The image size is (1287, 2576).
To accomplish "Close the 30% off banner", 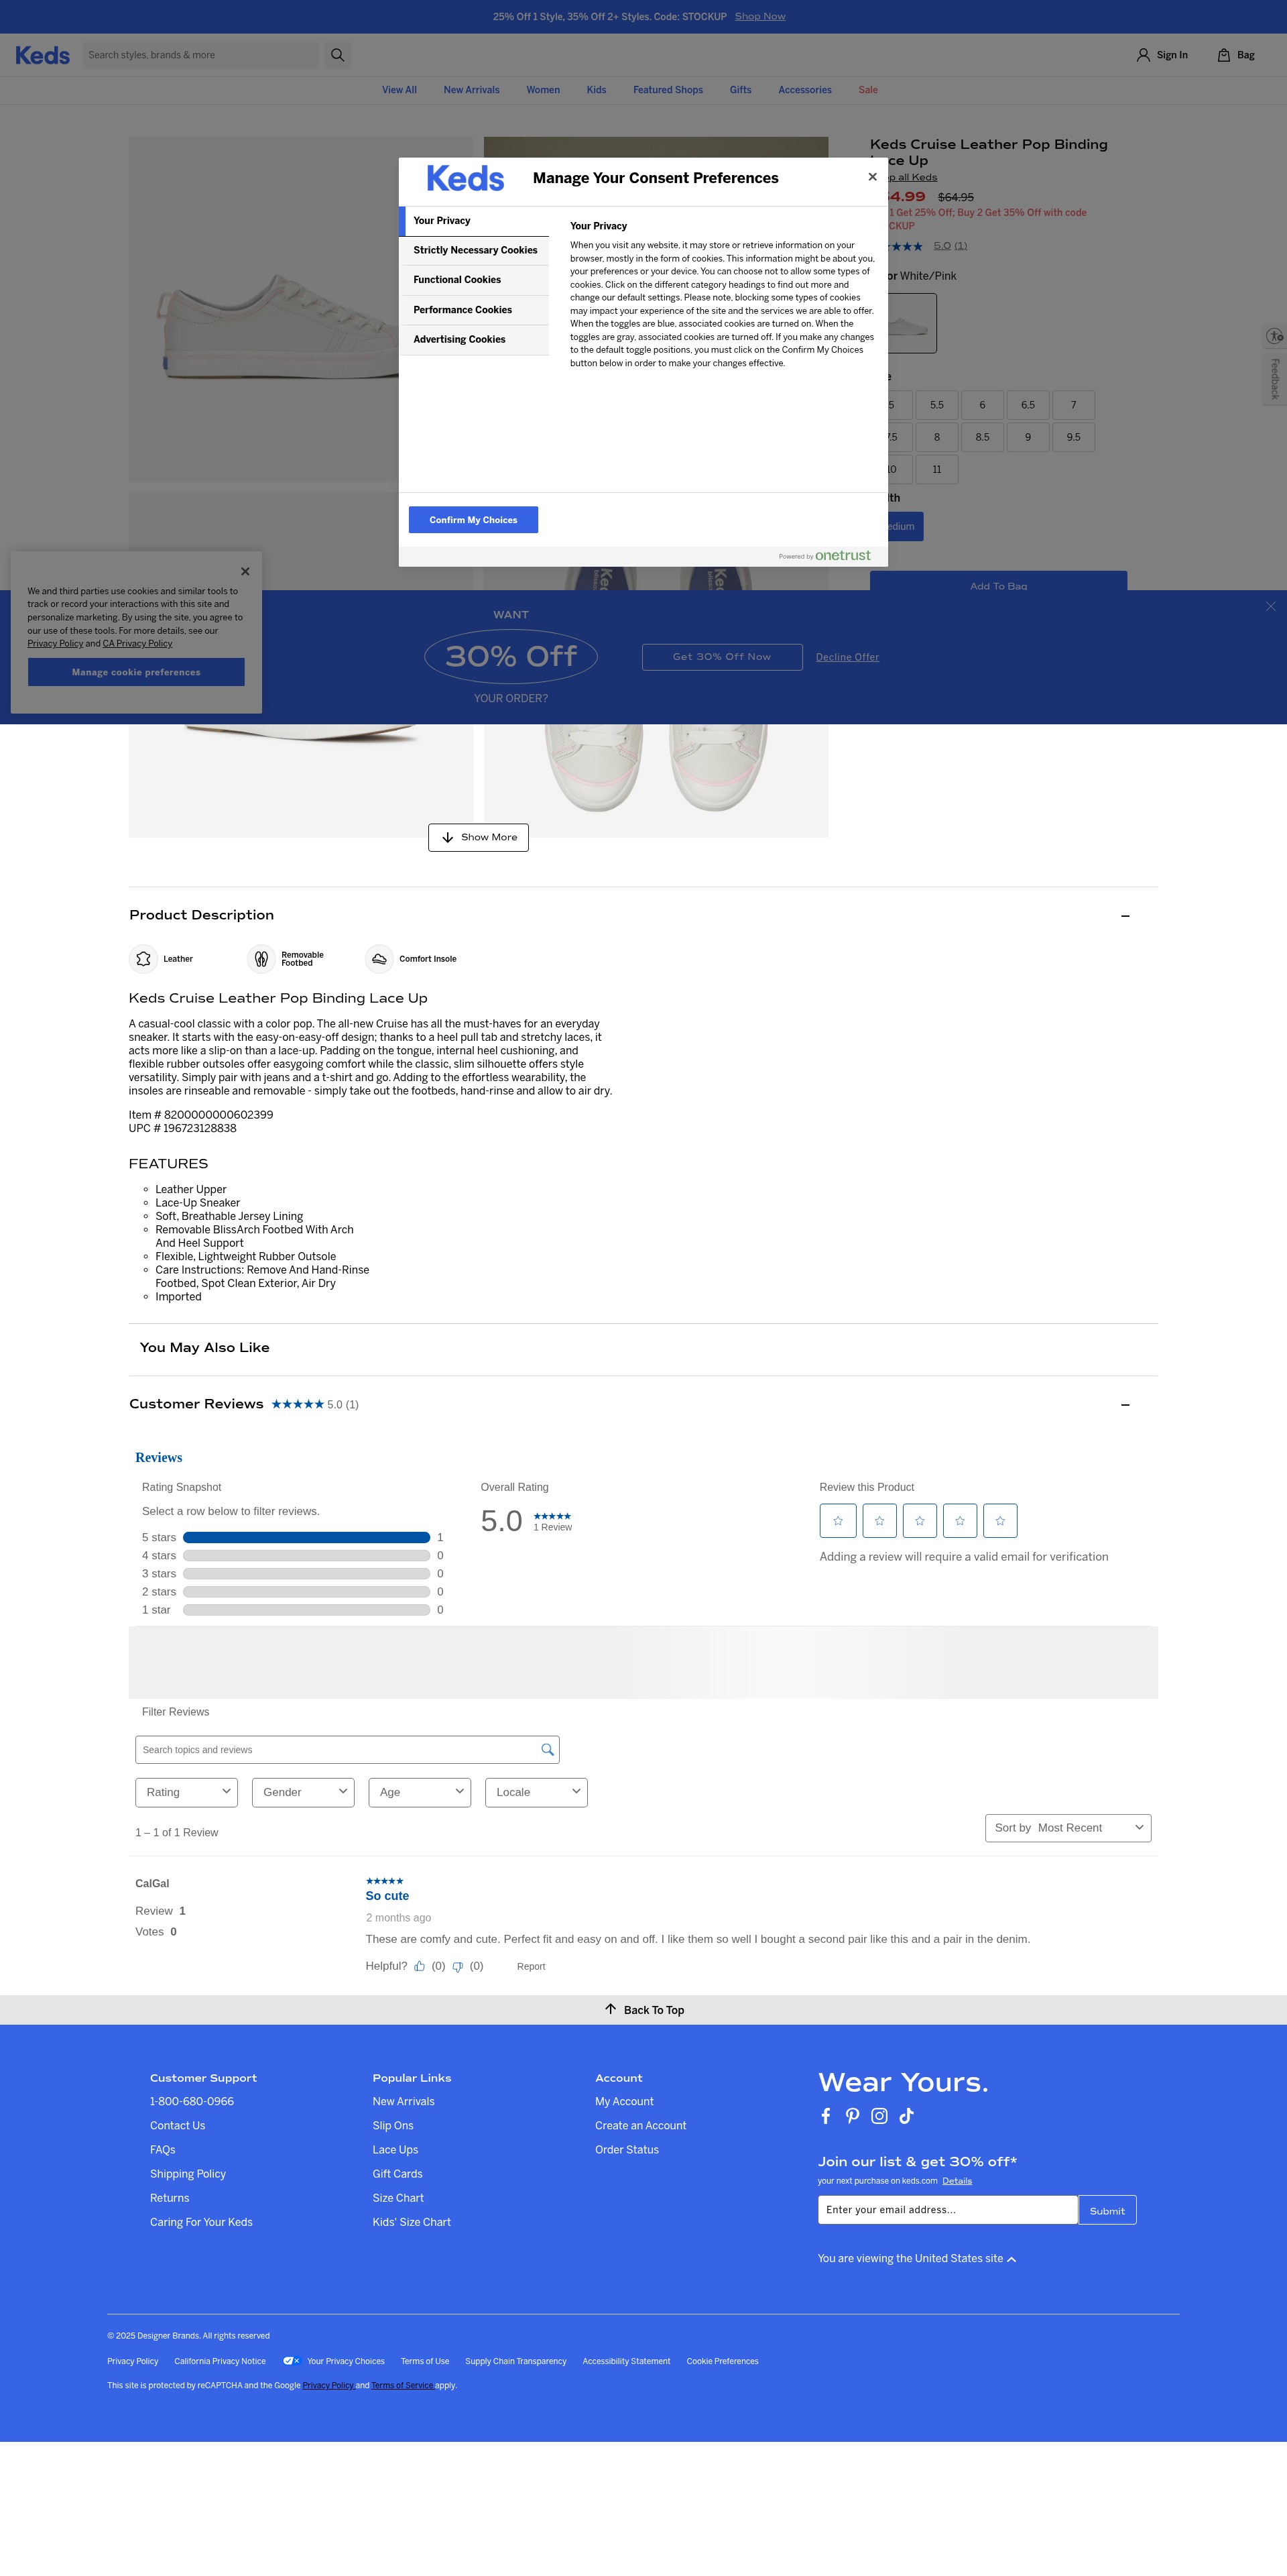I will [1270, 606].
